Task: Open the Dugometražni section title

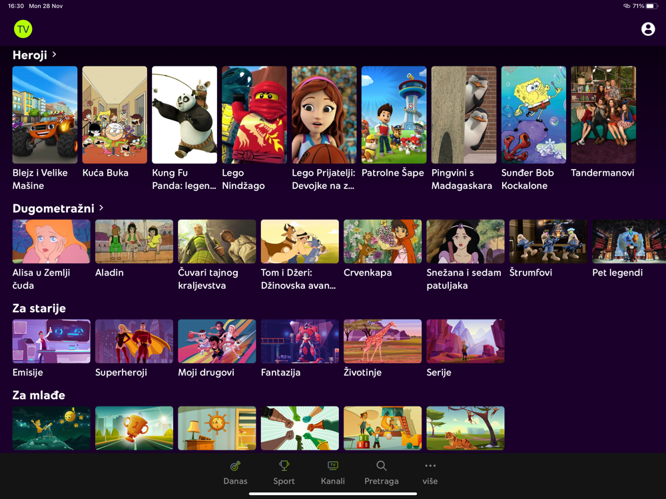Action: (53, 208)
